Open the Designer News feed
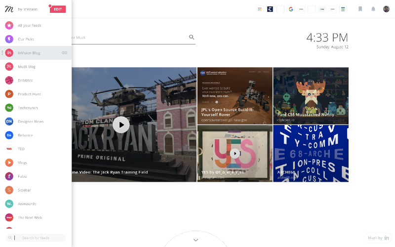 point(36,122)
